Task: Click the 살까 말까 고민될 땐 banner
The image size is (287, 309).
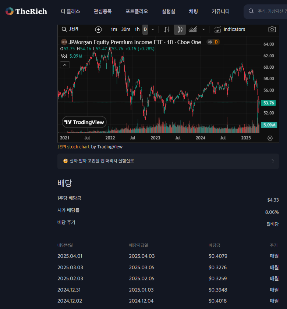Action: click(168, 161)
